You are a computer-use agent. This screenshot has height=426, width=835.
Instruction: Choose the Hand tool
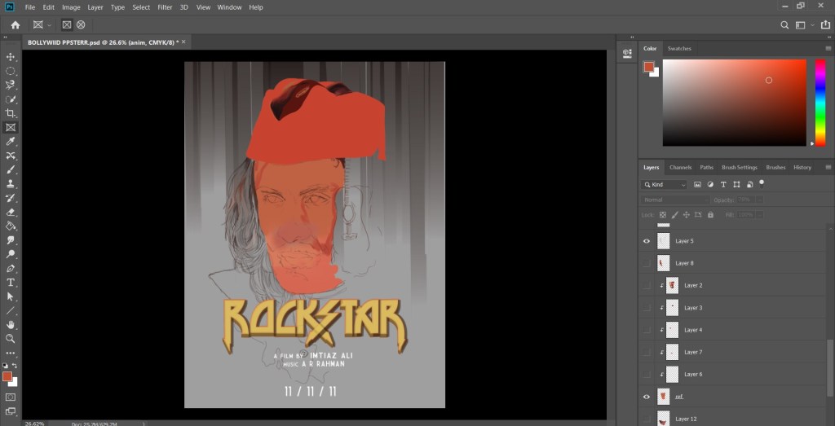11,325
